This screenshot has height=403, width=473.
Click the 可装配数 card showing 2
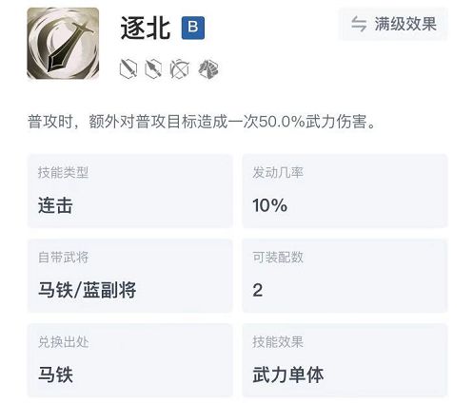(345, 276)
